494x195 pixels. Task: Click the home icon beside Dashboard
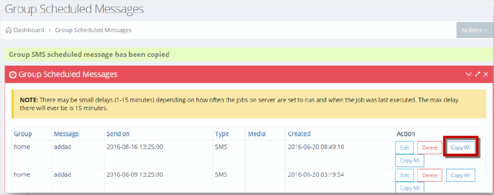(x=9, y=30)
